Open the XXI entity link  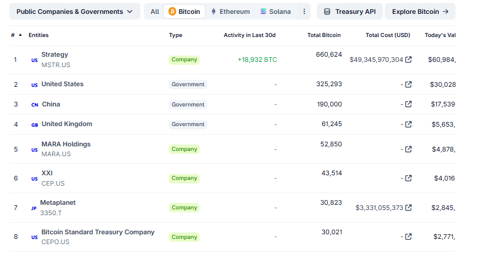tap(47, 173)
